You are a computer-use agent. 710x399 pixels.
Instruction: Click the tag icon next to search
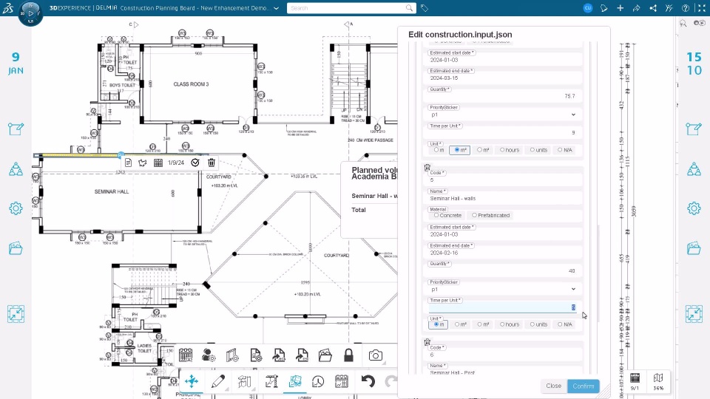[425, 8]
